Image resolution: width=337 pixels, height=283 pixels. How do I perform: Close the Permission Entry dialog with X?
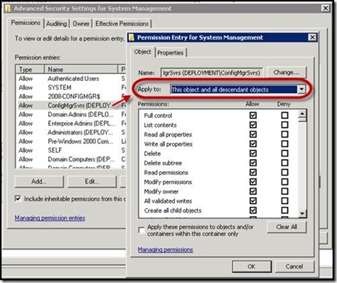[312, 38]
